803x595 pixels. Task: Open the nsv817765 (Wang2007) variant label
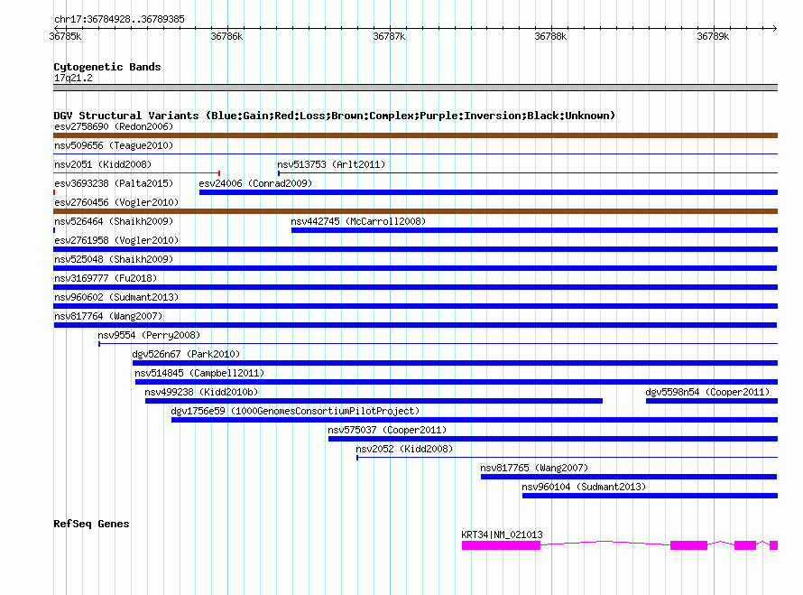(x=534, y=468)
